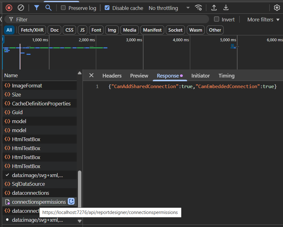Screen dimensions: 283x227
Task: Tick the Invert filter checkbox
Action: coord(217,19)
